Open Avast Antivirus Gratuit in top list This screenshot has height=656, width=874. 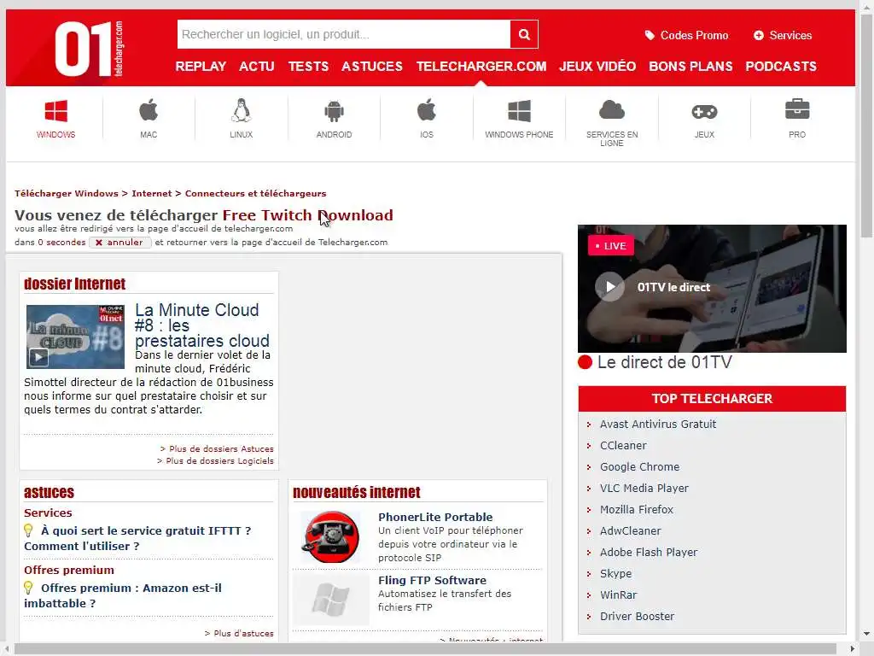(x=658, y=424)
